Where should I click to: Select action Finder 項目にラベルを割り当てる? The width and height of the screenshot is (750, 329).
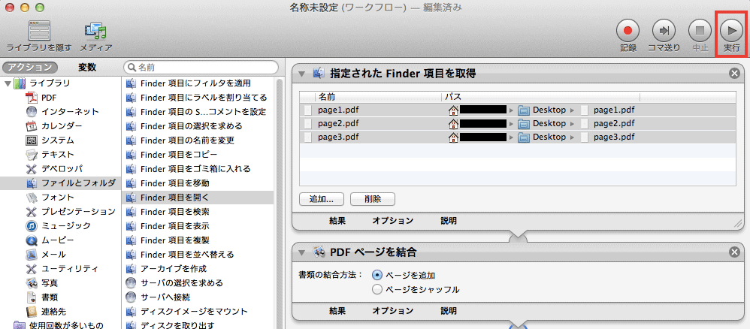coord(198,98)
